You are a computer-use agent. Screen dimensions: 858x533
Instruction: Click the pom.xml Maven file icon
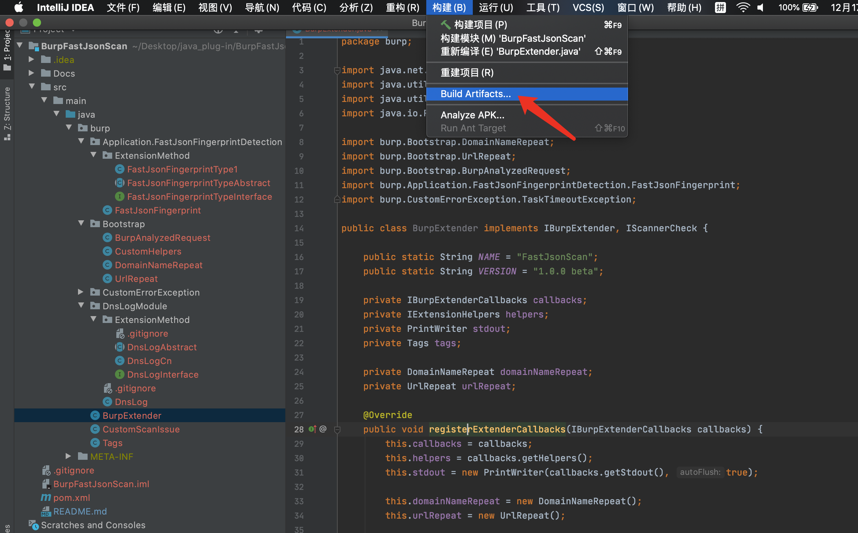[x=46, y=497]
